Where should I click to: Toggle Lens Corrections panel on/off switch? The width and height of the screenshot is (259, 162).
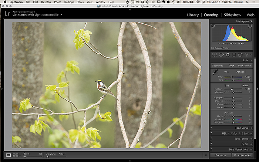[x=211, y=149]
